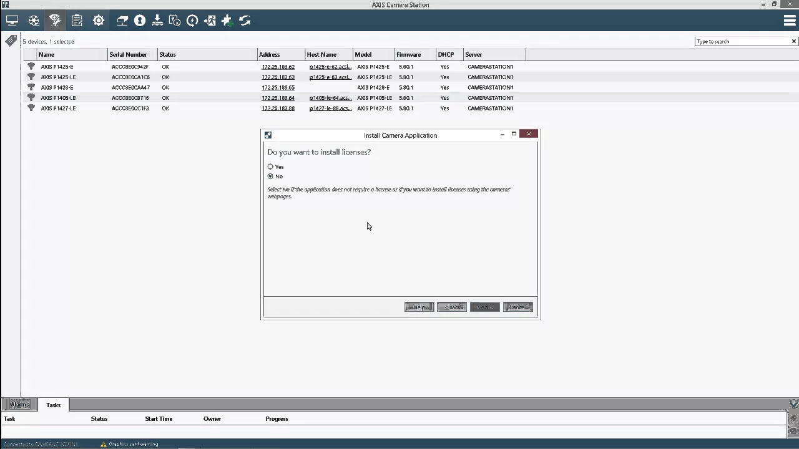
Task: Sort devices by Server column header
Action: coord(494,54)
